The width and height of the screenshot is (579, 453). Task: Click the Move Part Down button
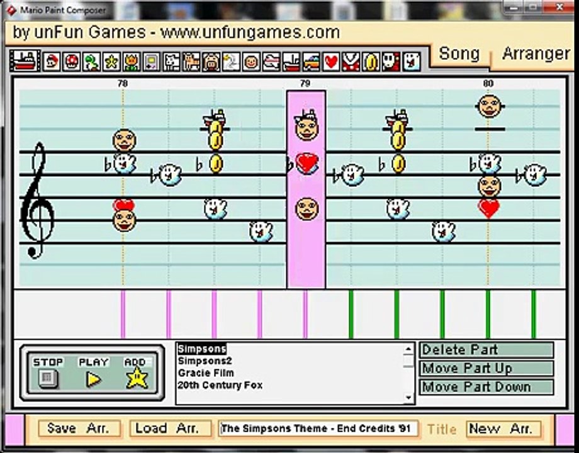(x=486, y=387)
